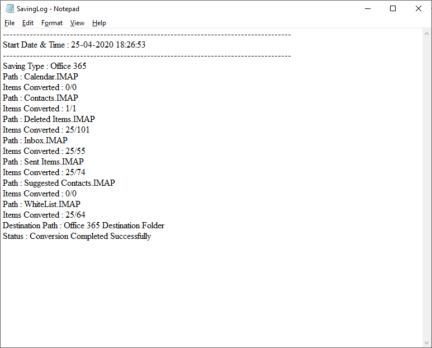
Task: Click the 'Items Converted : 25/74' line
Action: click(x=44, y=172)
